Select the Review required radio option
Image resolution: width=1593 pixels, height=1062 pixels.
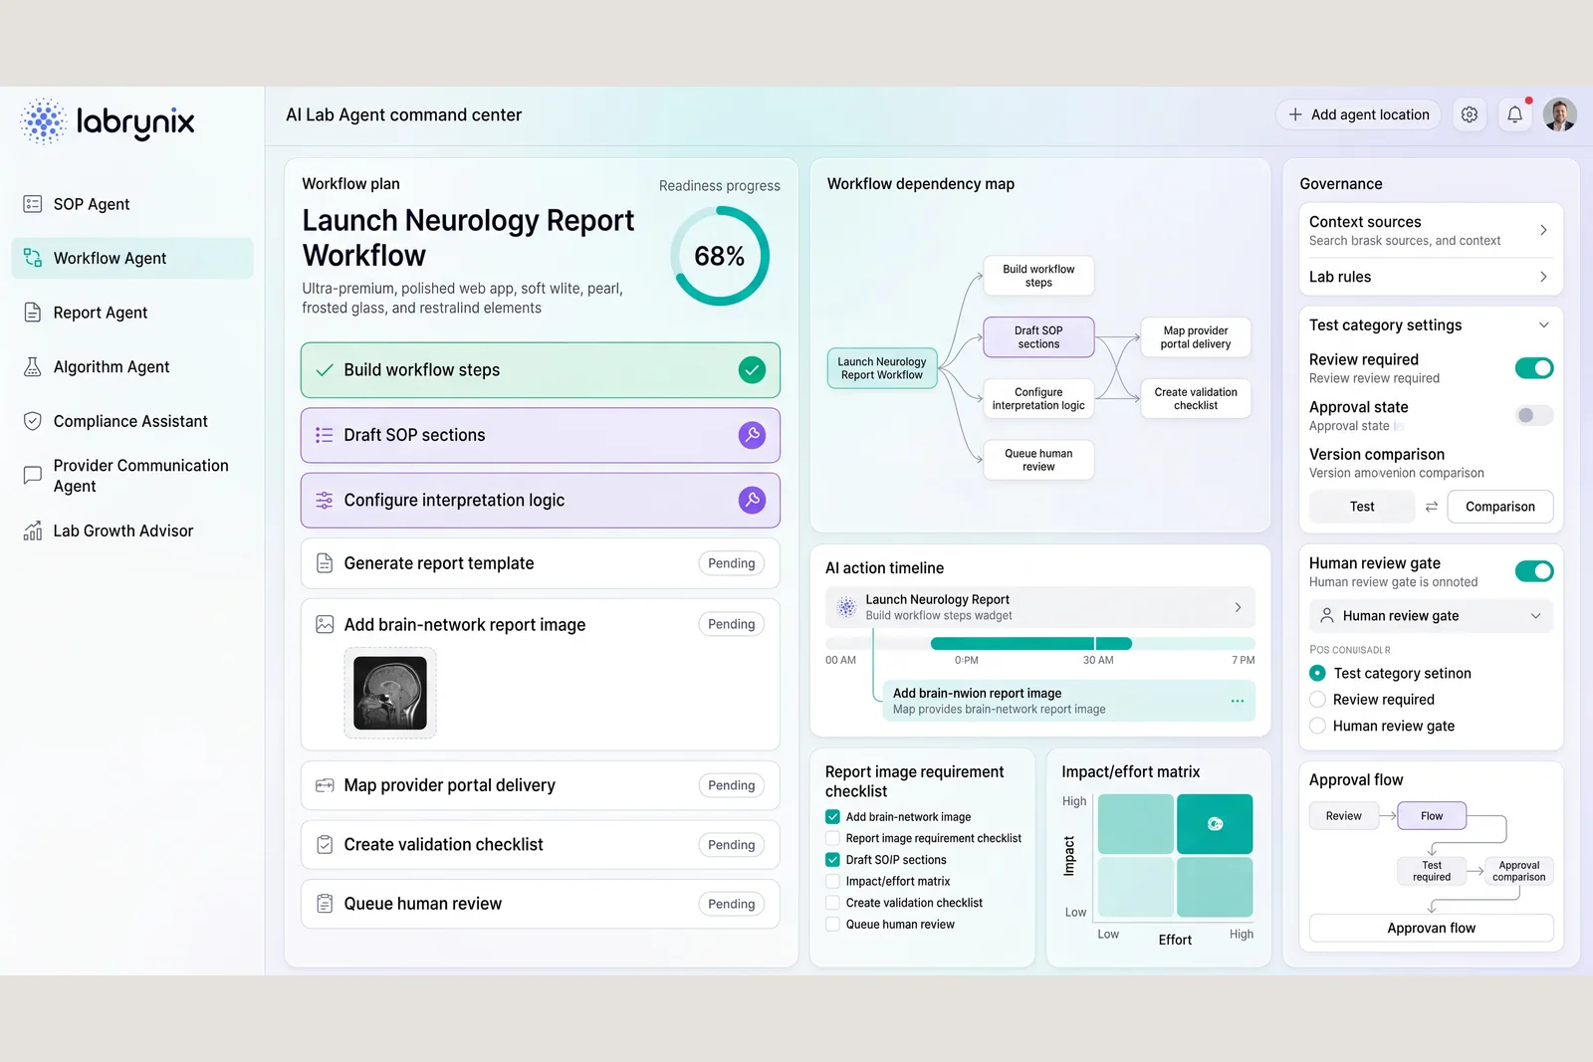pyautogui.click(x=1317, y=700)
